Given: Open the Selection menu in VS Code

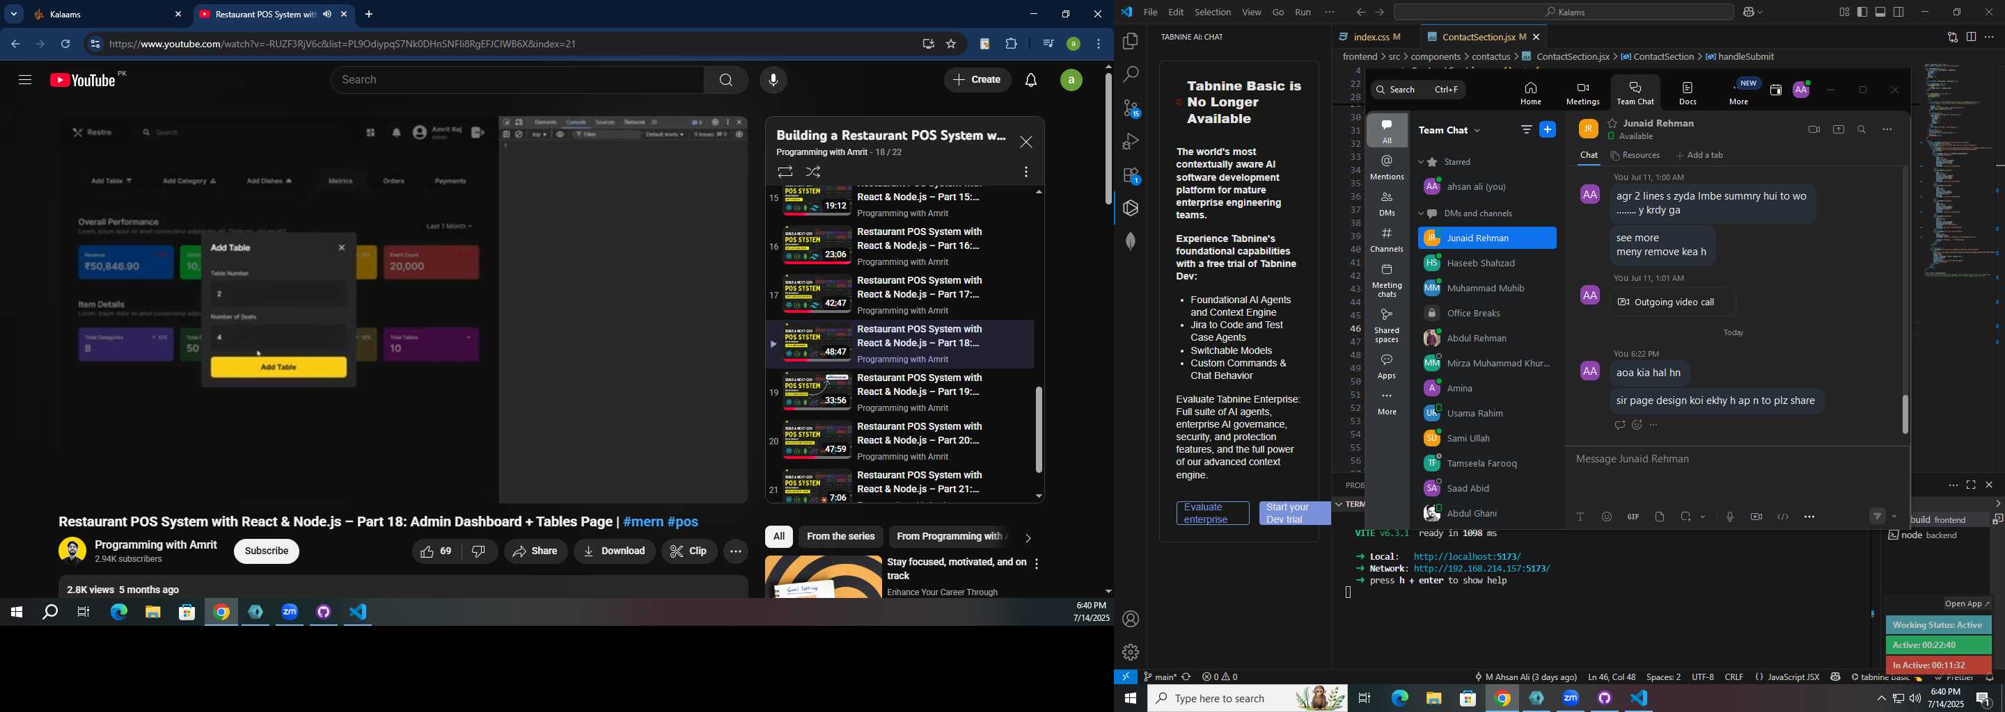Looking at the screenshot, I should tap(1212, 13).
